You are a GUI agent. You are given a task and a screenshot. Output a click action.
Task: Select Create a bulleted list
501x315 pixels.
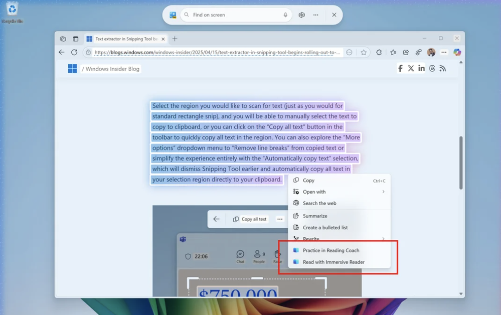tap(340, 227)
